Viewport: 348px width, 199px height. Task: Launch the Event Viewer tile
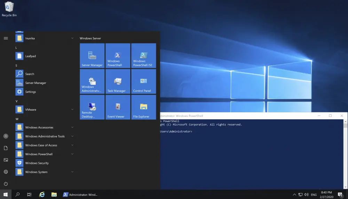click(118, 107)
